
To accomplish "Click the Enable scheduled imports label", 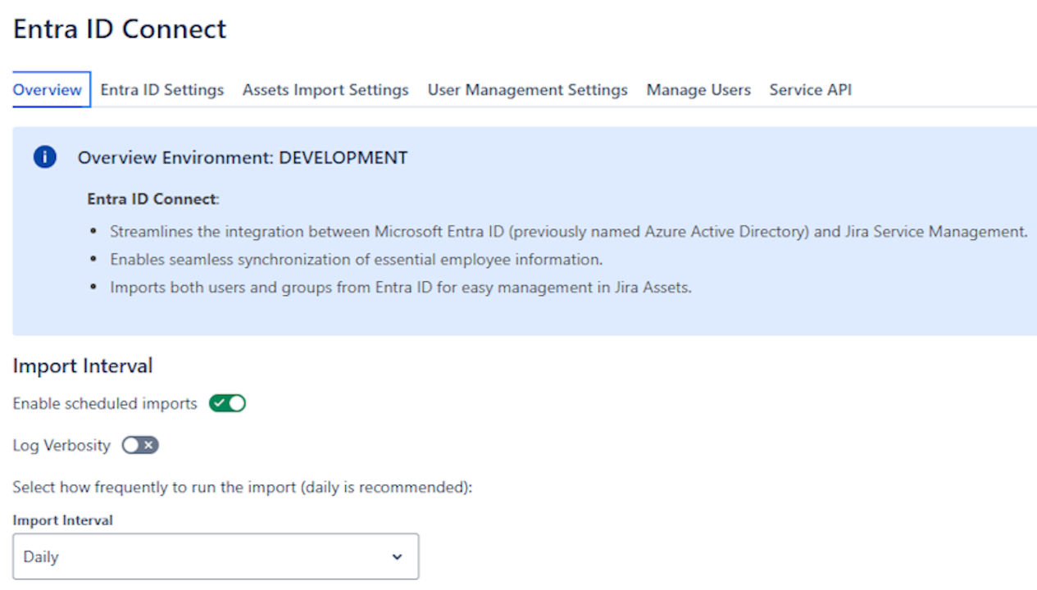I will pyautogui.click(x=105, y=404).
